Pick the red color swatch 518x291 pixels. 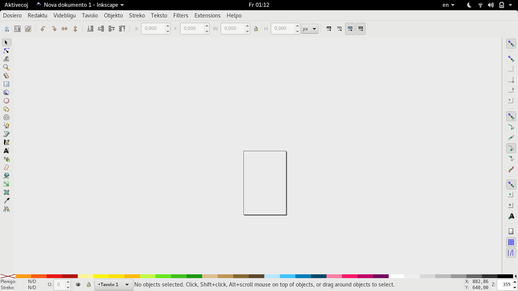coord(54,277)
